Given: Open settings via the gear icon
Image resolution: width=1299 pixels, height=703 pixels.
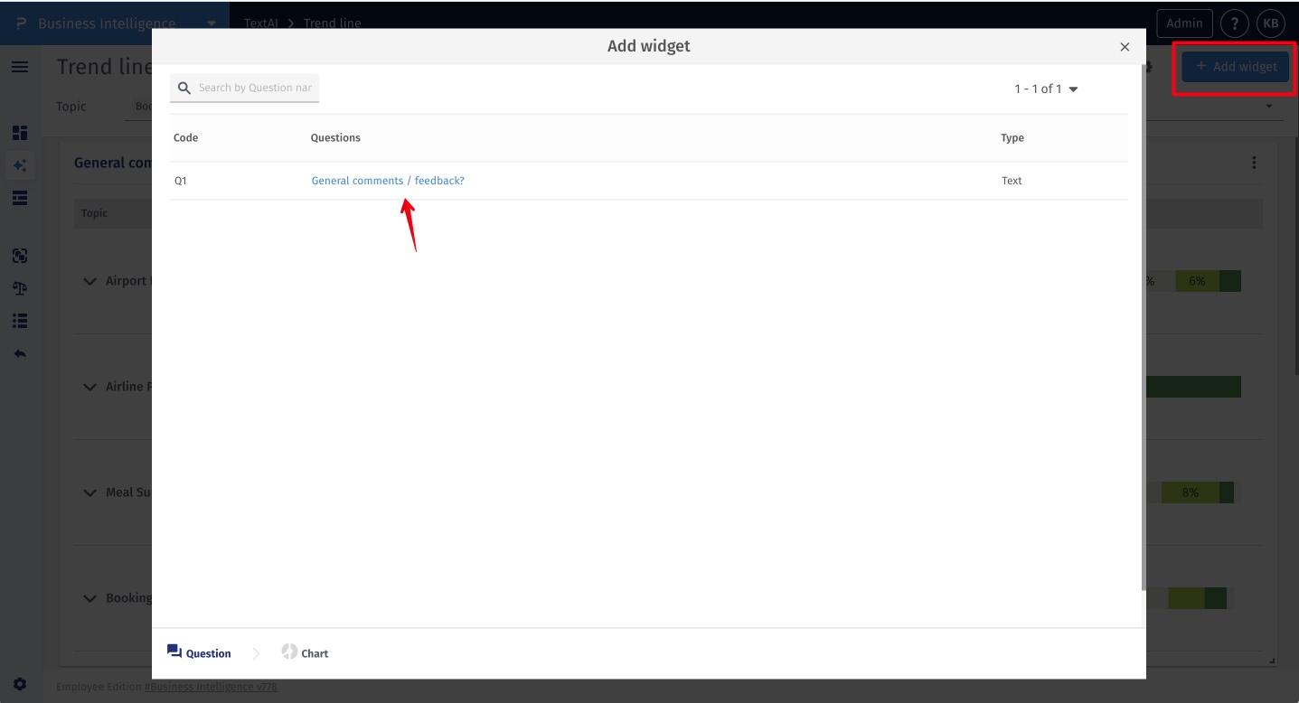Looking at the screenshot, I should 19,686.
